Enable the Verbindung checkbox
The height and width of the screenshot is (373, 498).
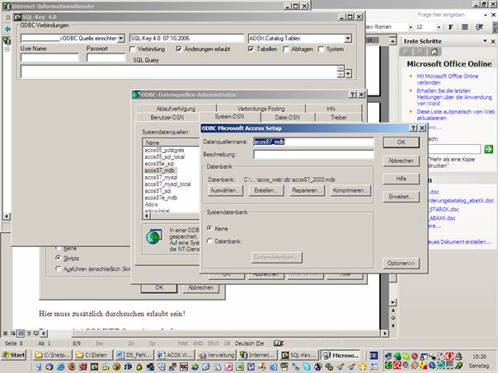(x=133, y=49)
